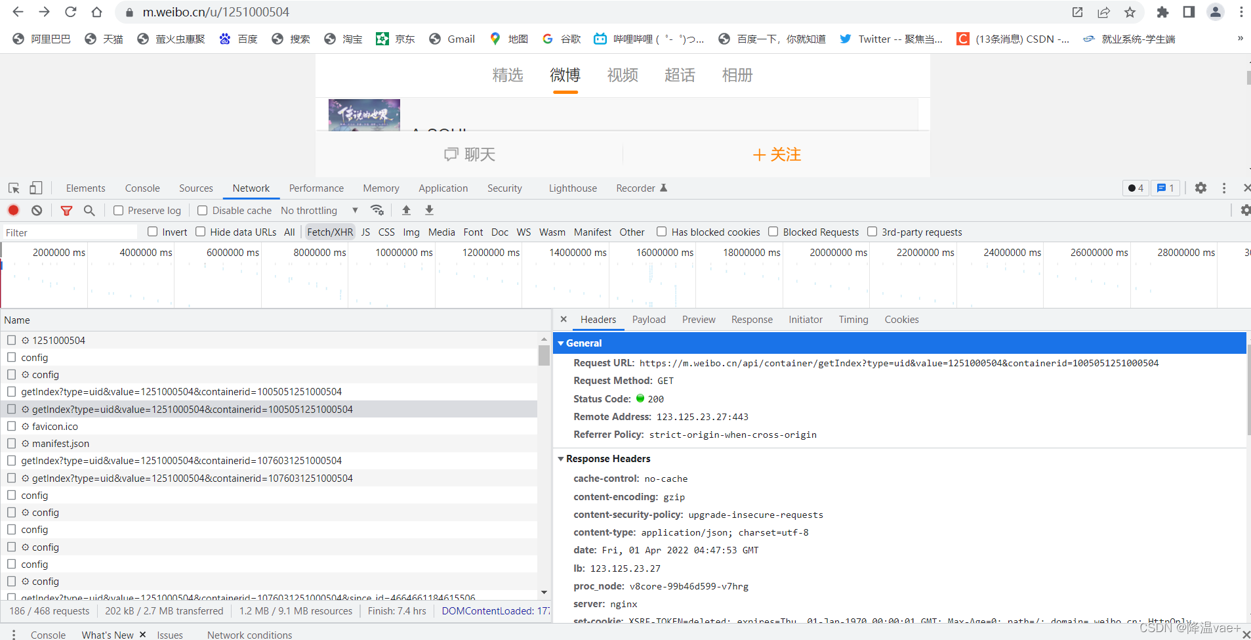Open the network search magnifier
This screenshot has width=1251, height=640.
click(x=89, y=211)
